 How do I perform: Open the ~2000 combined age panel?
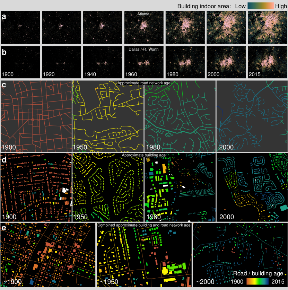coord(240,255)
